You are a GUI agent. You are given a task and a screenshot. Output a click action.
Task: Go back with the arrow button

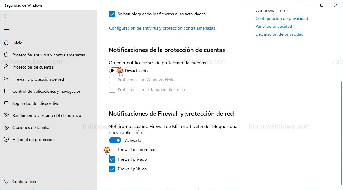(x=6, y=17)
